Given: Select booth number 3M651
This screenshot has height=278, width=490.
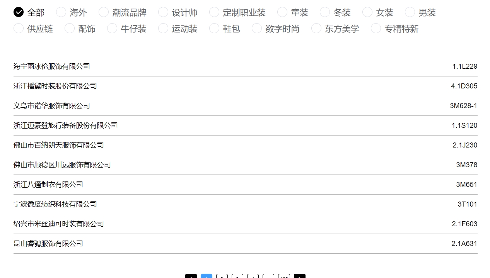Looking at the screenshot, I should click(x=467, y=185).
